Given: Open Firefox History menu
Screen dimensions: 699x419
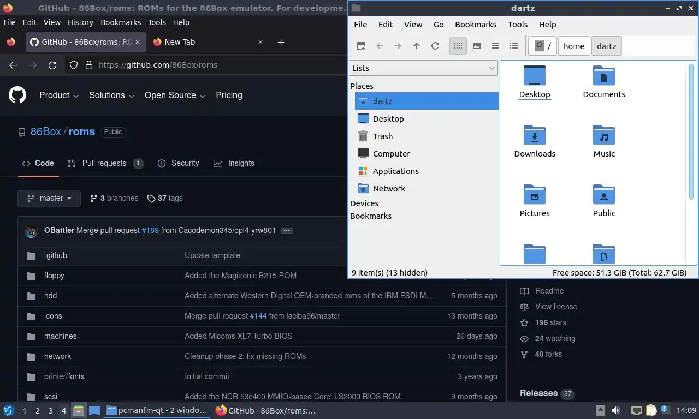Looking at the screenshot, I should (80, 22).
